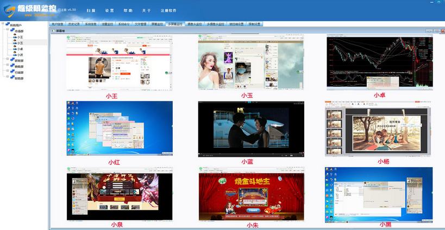Switch to the 历史记录 tab
The height and width of the screenshot is (230, 445).
pyautogui.click(x=74, y=24)
